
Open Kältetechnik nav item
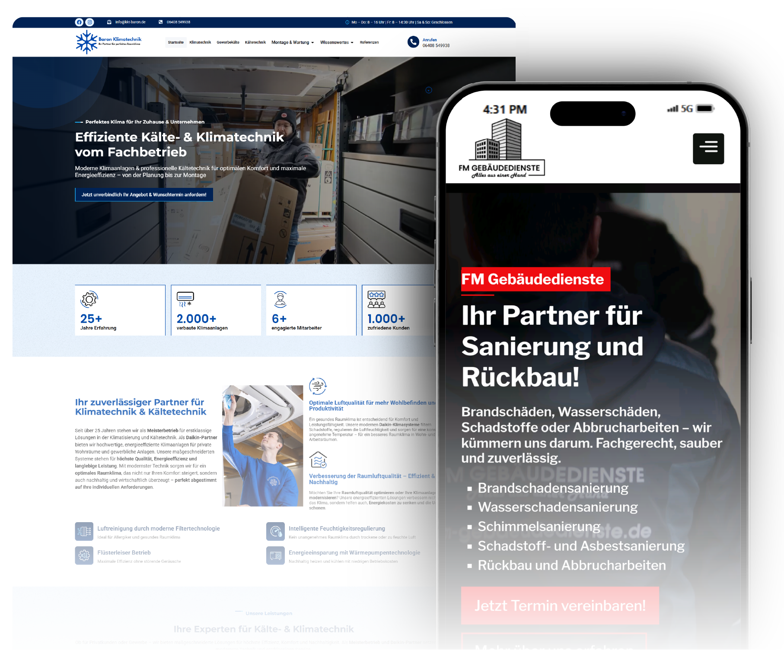255,42
